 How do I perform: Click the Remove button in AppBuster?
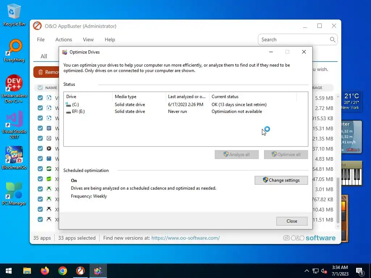pos(46,72)
